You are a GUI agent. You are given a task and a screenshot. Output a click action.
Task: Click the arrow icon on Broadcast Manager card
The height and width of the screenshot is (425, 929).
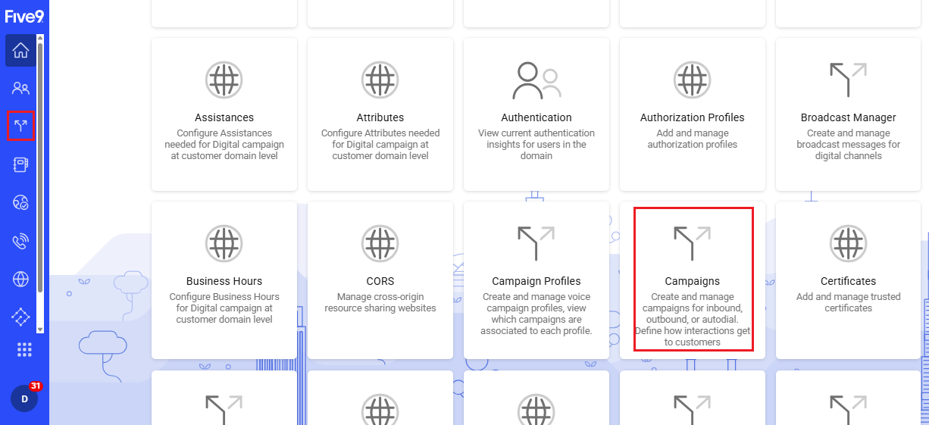pos(848,80)
